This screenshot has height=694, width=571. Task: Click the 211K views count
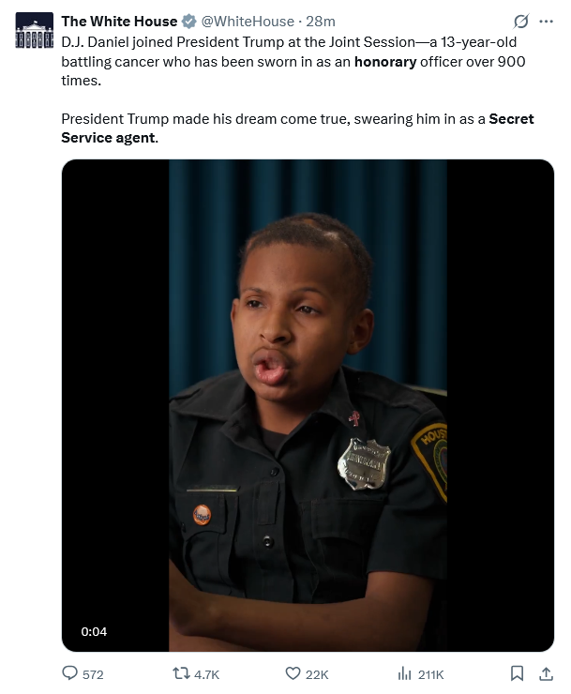[431, 674]
